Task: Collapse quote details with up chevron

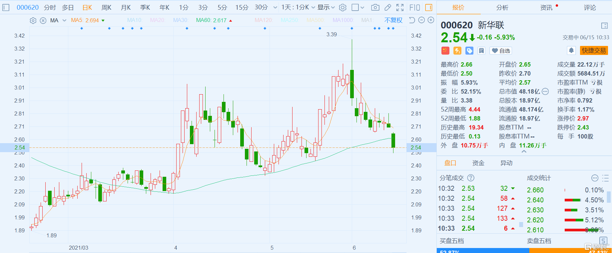Action: 524,151
